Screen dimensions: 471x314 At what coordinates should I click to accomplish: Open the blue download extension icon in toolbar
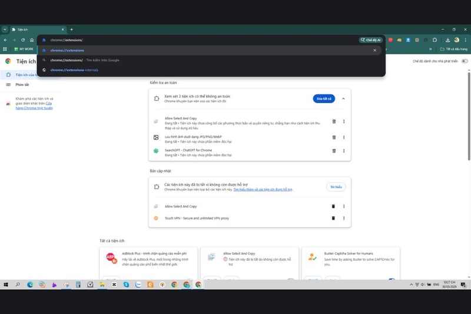click(408, 40)
